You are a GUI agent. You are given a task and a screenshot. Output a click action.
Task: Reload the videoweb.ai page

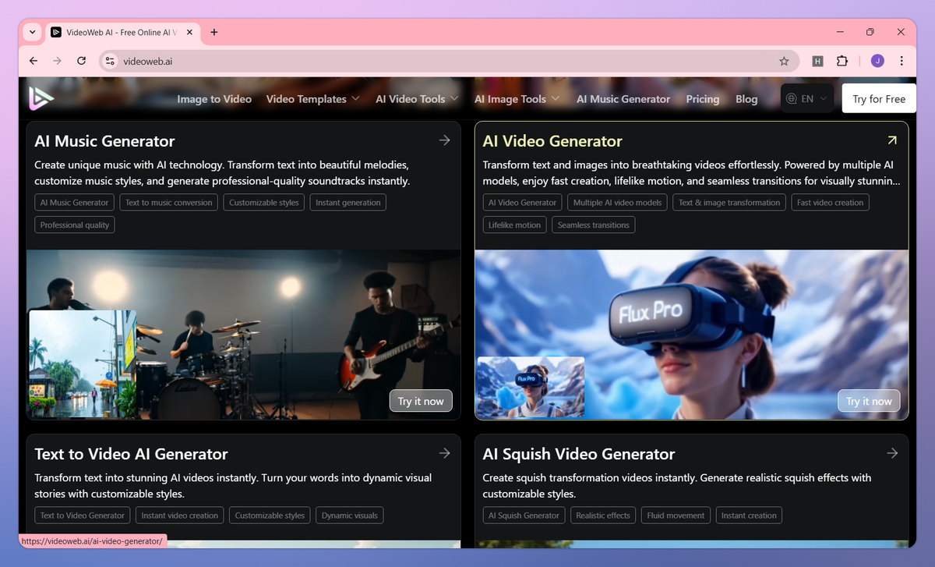[x=81, y=61]
